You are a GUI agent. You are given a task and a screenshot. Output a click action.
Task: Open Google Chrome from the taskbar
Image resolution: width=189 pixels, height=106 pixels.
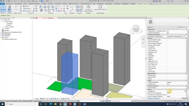point(60,104)
